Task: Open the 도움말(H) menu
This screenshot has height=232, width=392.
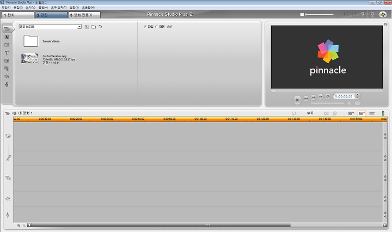Action: [88, 8]
